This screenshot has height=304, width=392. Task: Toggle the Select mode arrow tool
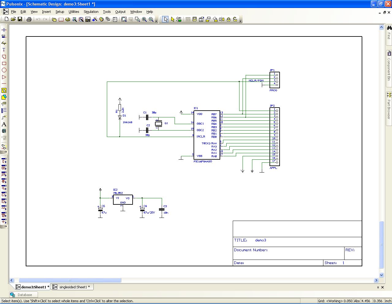(166, 19)
